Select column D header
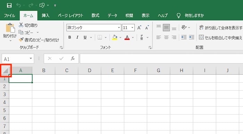243x134 pixels. point(90,70)
